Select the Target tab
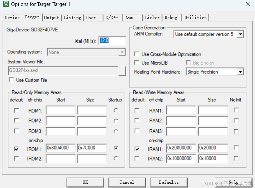 point(32,17)
